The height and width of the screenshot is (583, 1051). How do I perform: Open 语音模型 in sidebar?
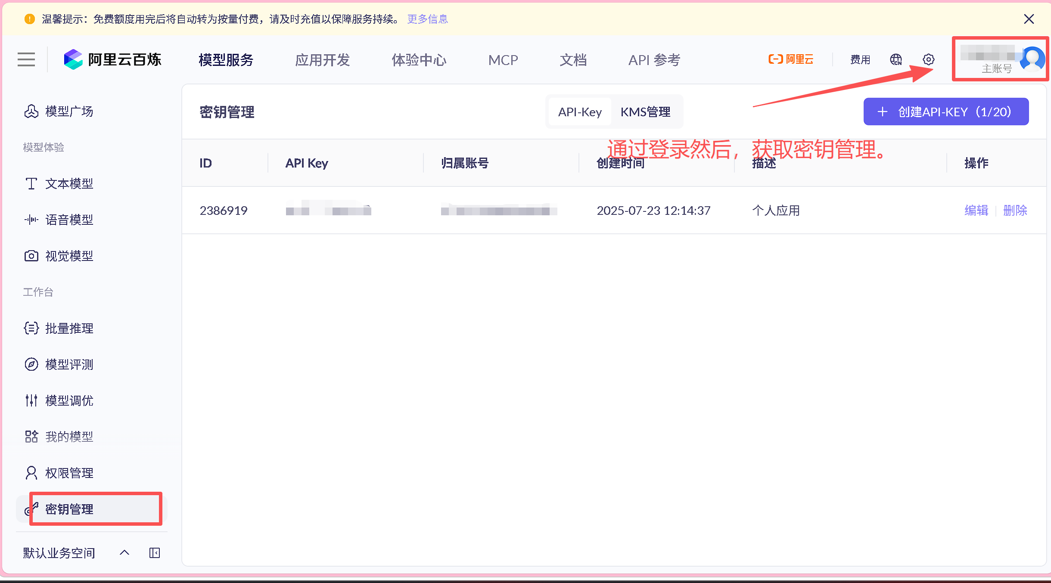tap(69, 220)
